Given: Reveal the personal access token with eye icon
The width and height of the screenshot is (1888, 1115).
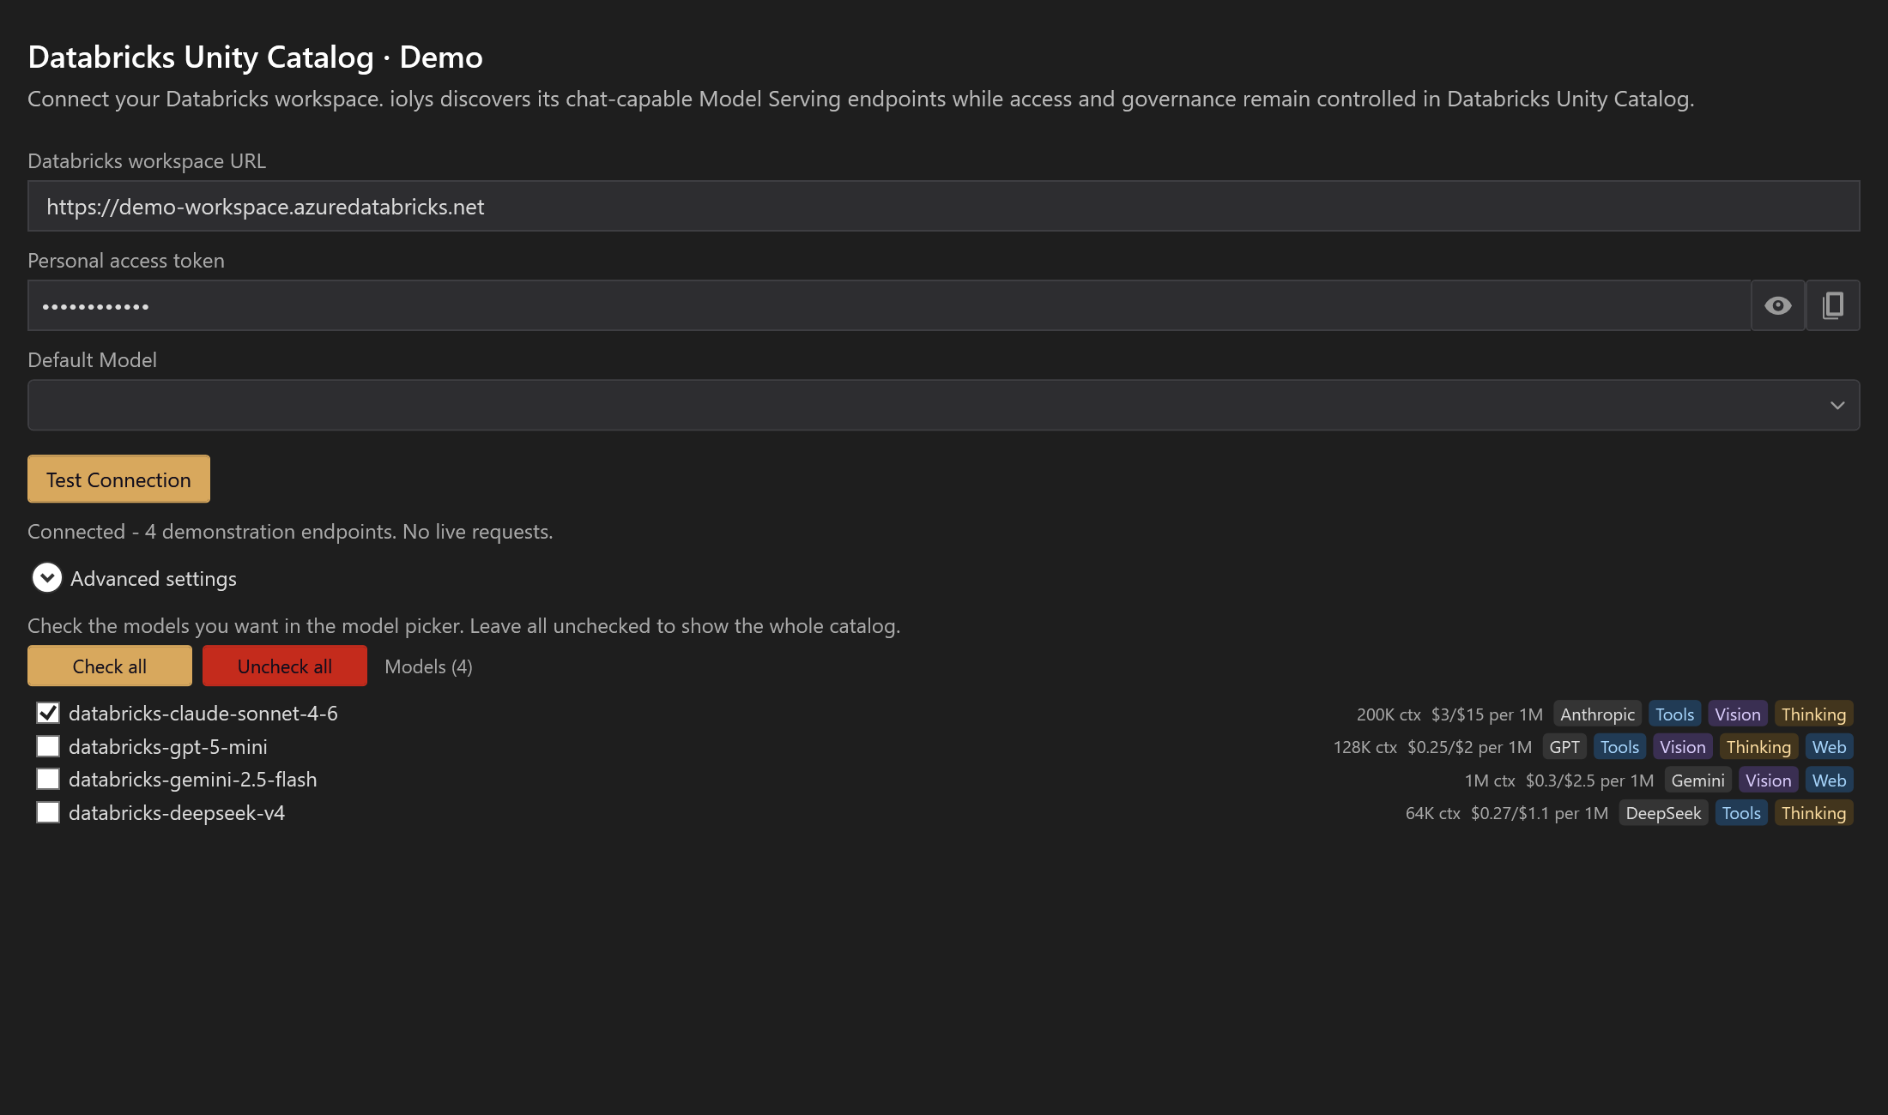Looking at the screenshot, I should [x=1778, y=305].
